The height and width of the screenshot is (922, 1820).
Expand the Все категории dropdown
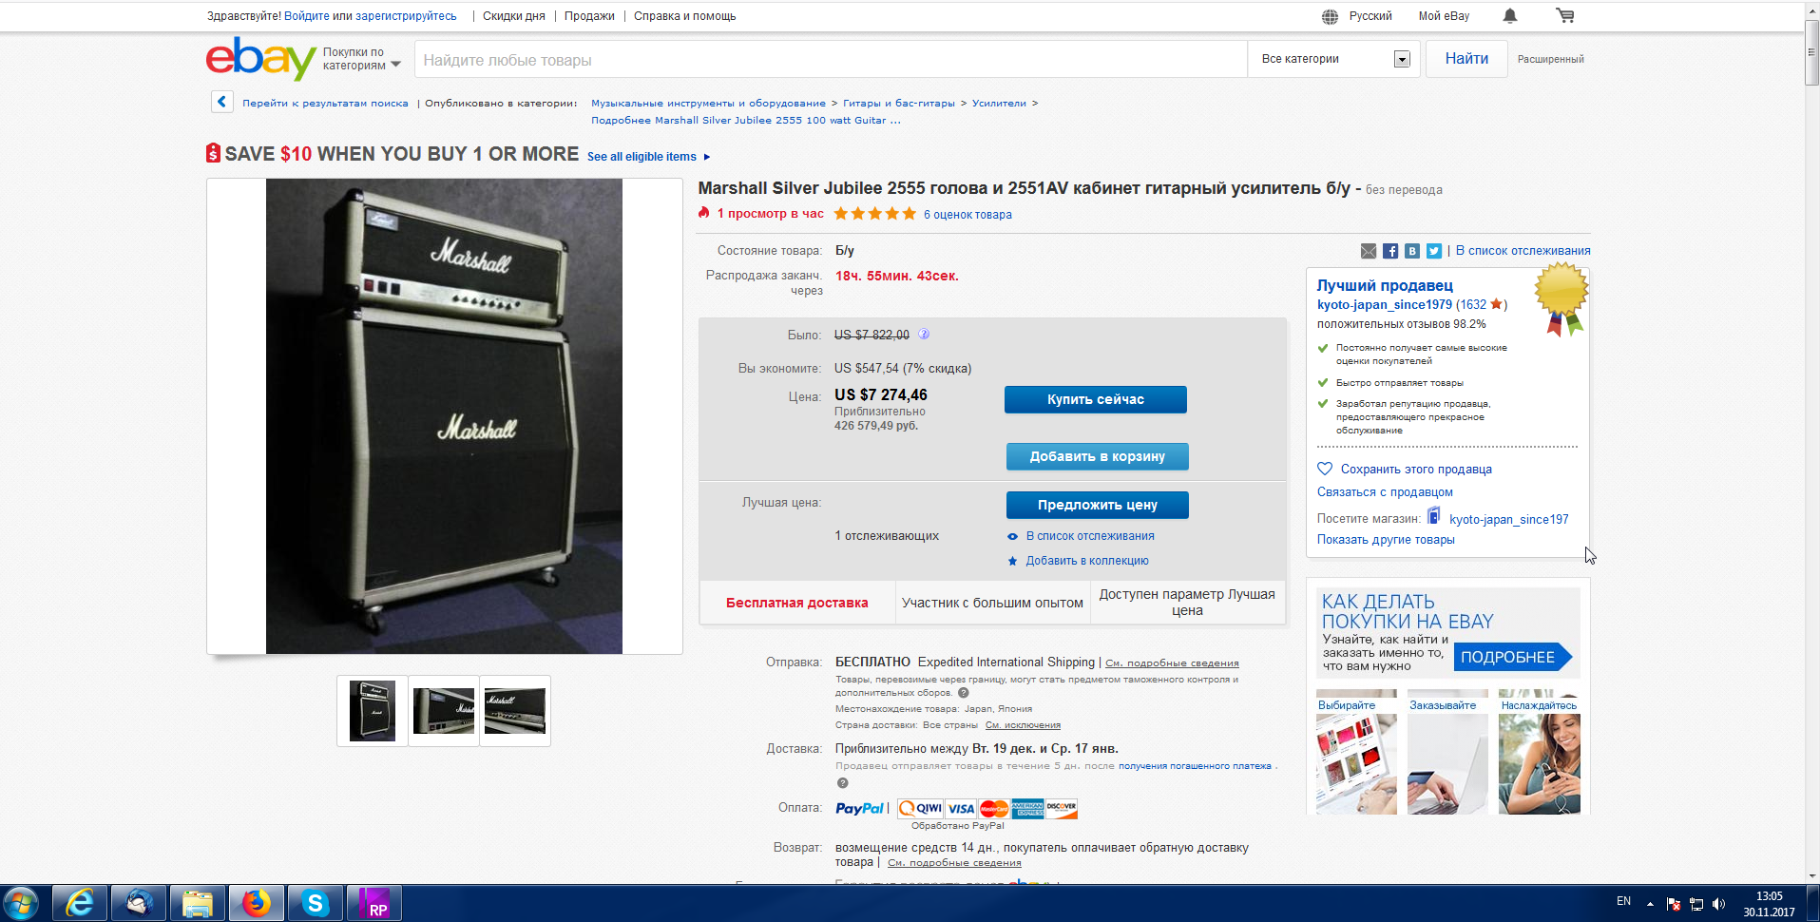coord(1335,59)
